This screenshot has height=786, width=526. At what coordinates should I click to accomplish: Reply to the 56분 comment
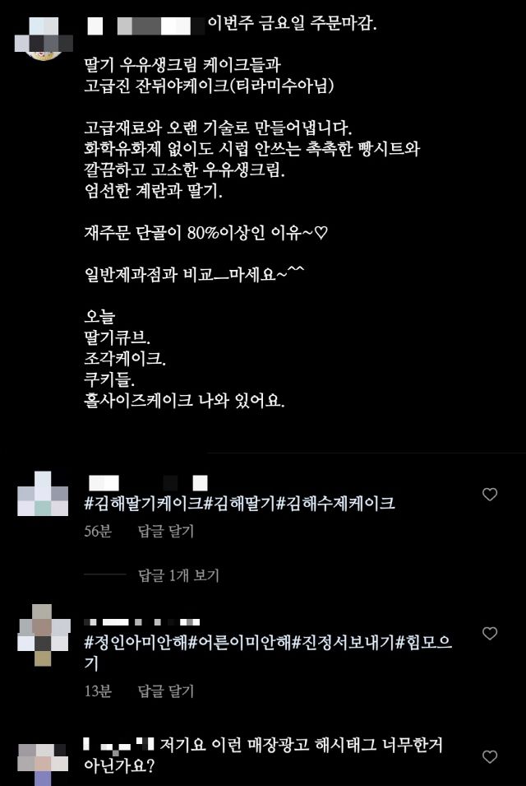pyautogui.click(x=166, y=532)
